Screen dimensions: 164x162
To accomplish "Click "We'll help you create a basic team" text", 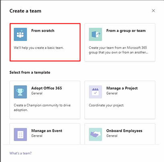I will (39, 48).
